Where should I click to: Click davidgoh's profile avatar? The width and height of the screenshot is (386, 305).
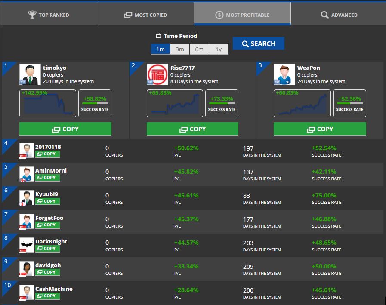[27, 268]
